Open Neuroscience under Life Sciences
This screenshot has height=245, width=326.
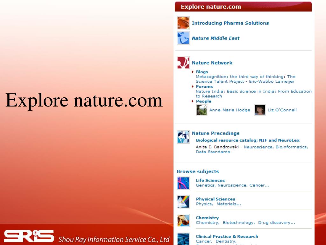[x=232, y=185]
